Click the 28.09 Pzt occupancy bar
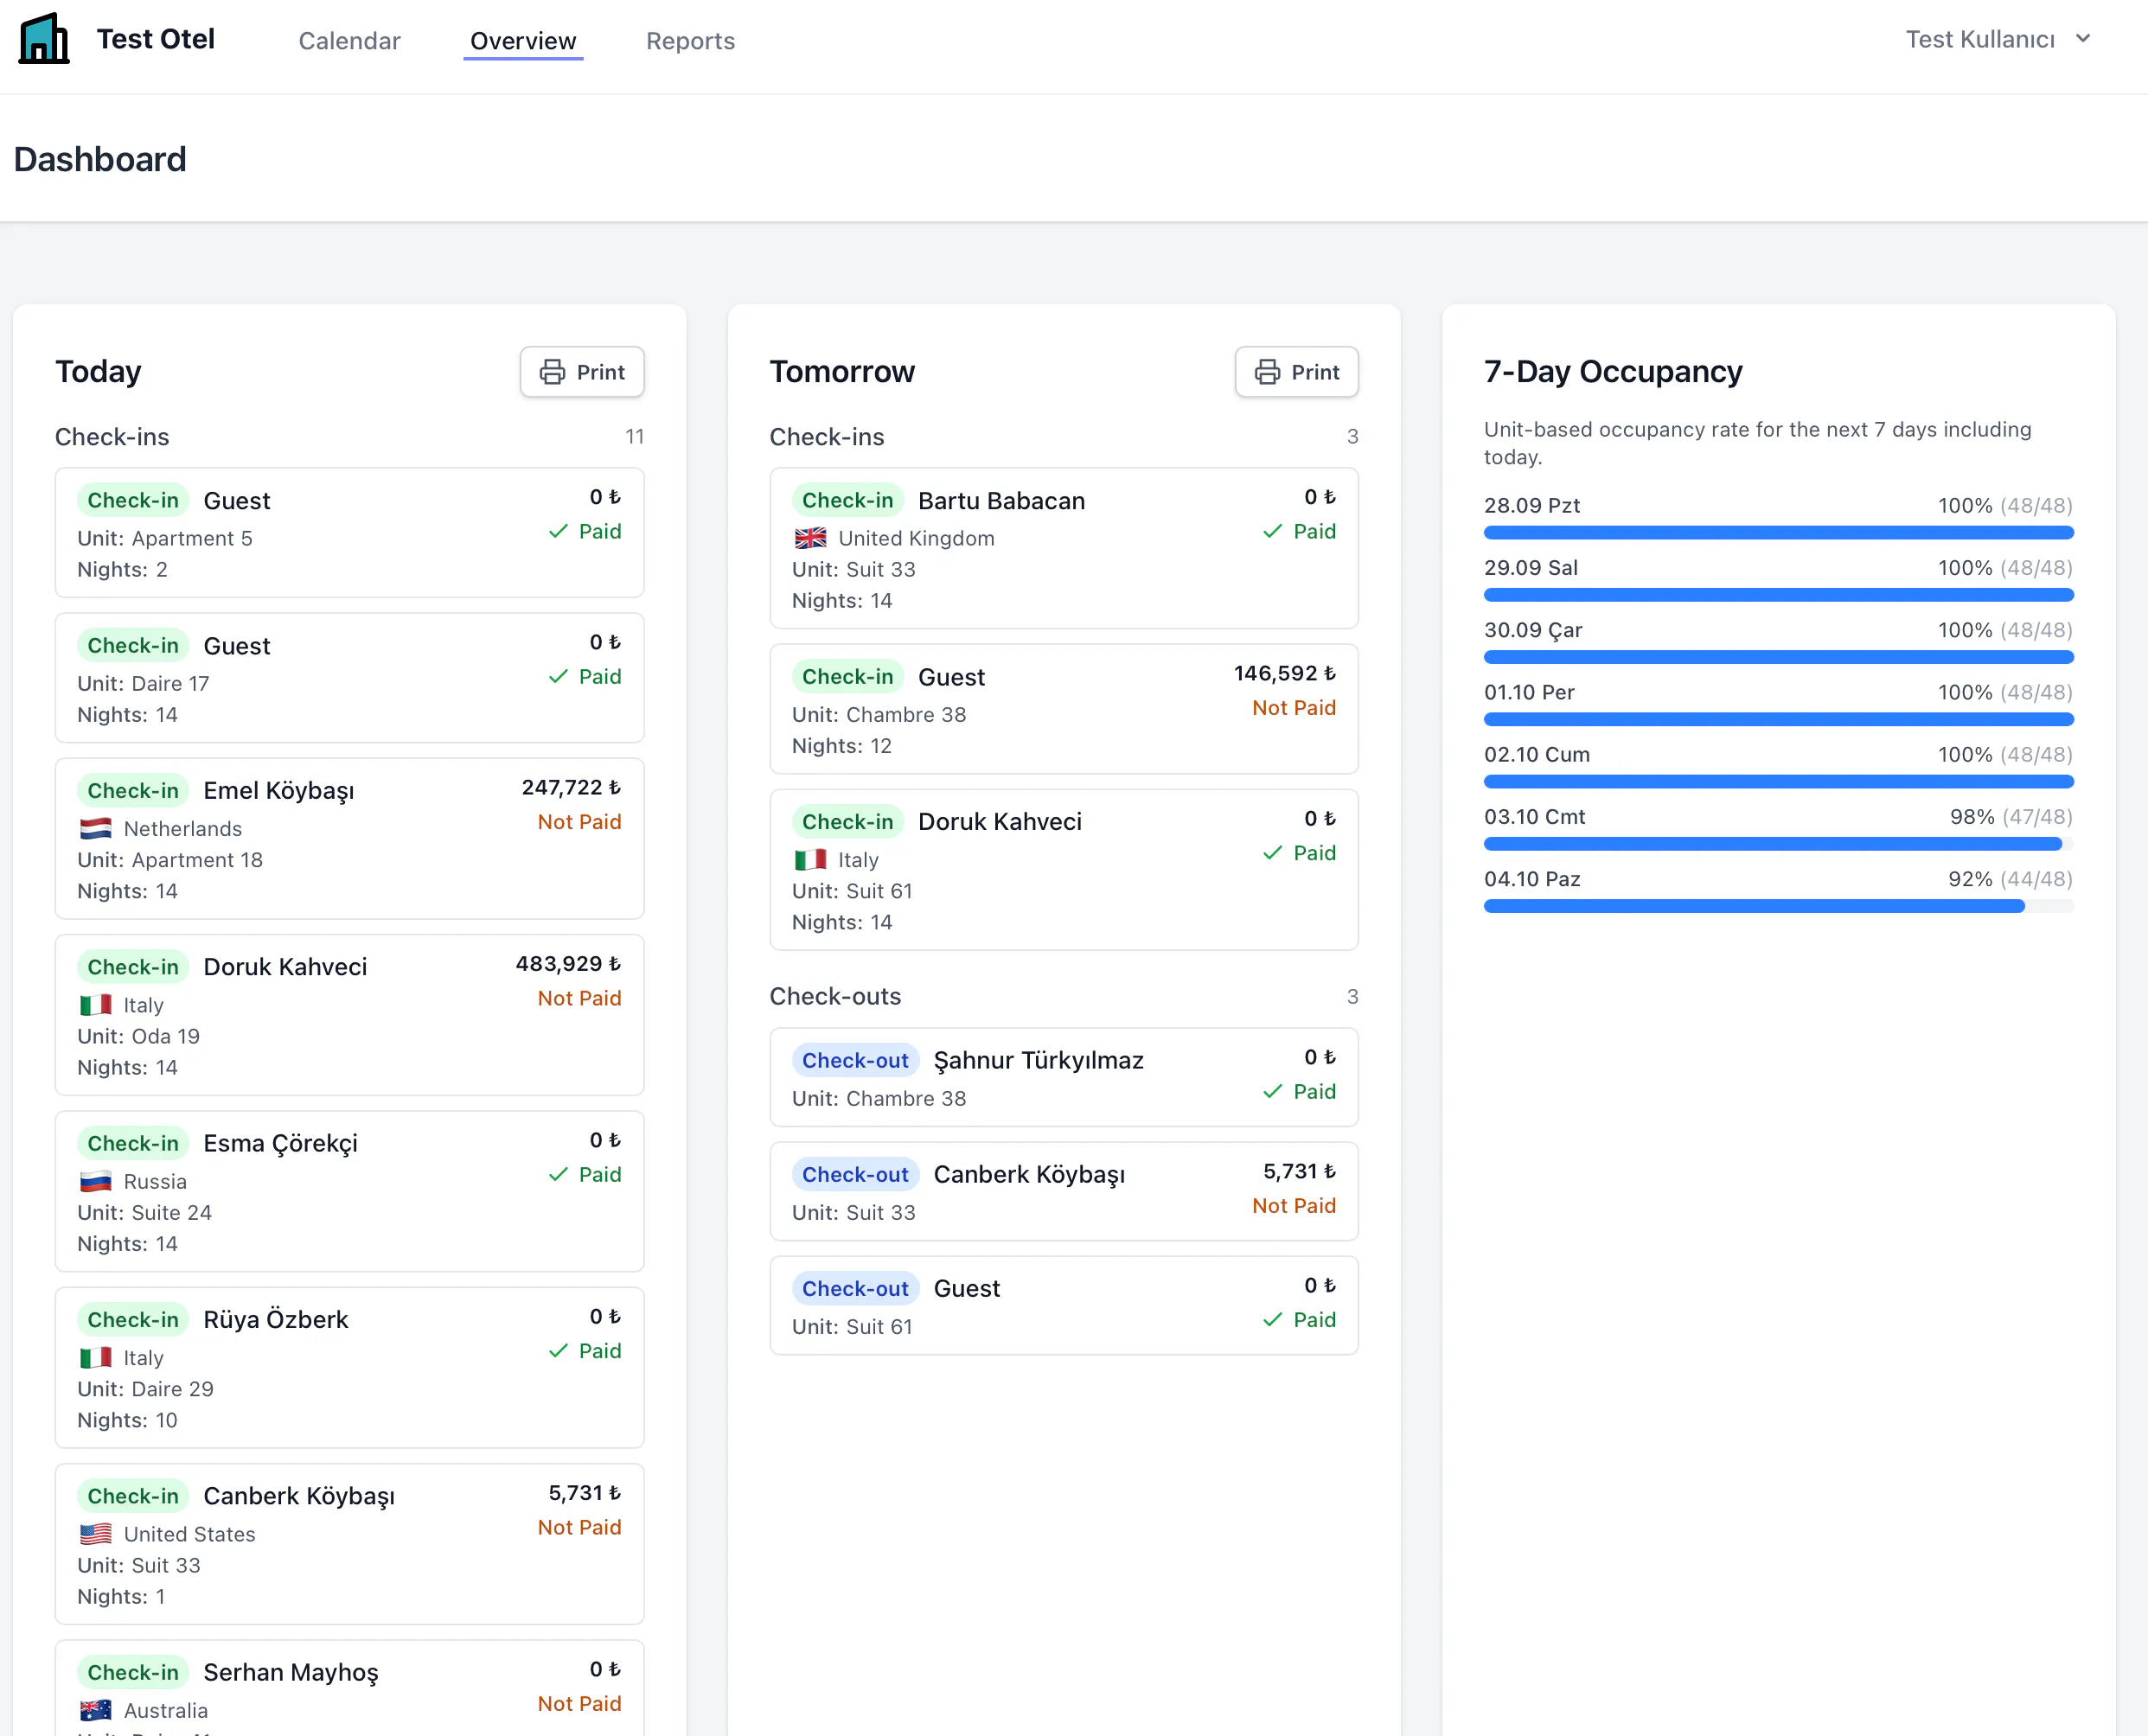 coord(1778,533)
